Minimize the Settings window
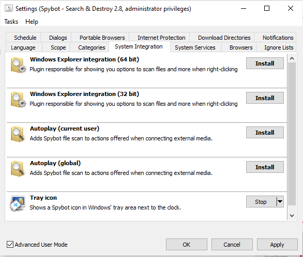 coord(244,8)
